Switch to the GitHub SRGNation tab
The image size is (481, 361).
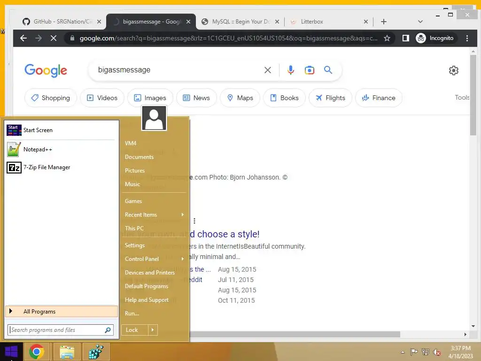[62, 22]
